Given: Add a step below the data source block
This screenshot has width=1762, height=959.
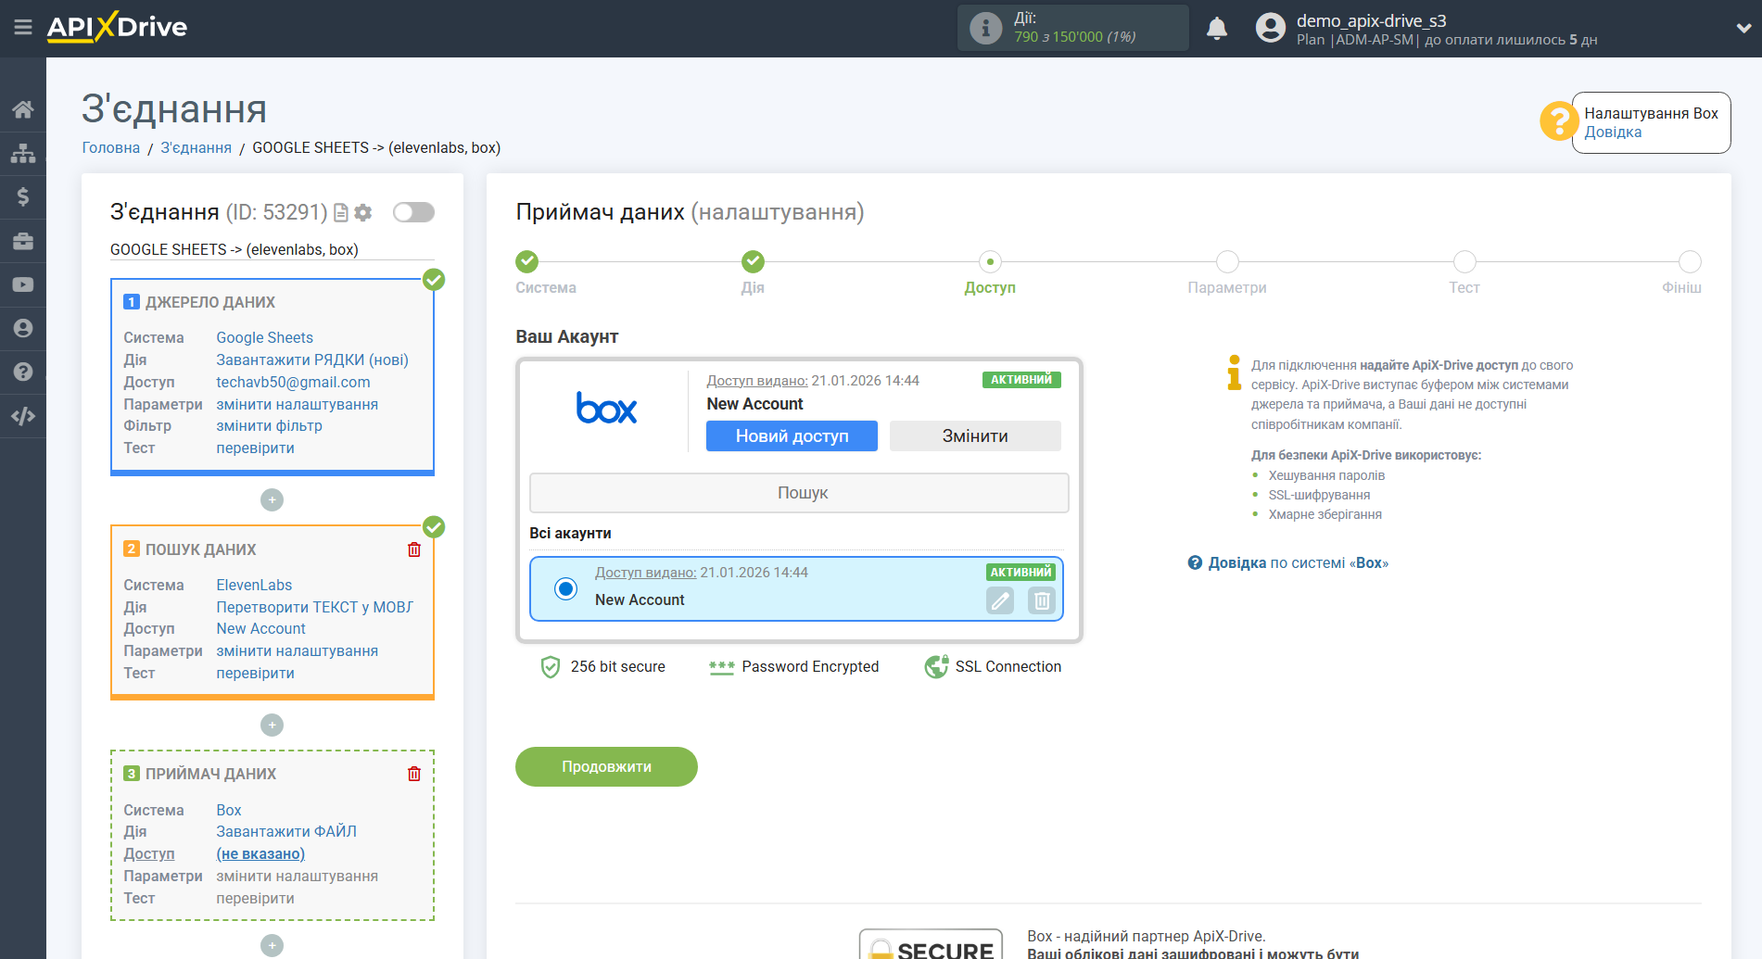Looking at the screenshot, I should click(272, 500).
